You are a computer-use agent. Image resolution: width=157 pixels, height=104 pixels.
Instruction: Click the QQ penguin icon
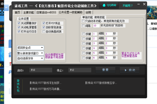[104, 5]
